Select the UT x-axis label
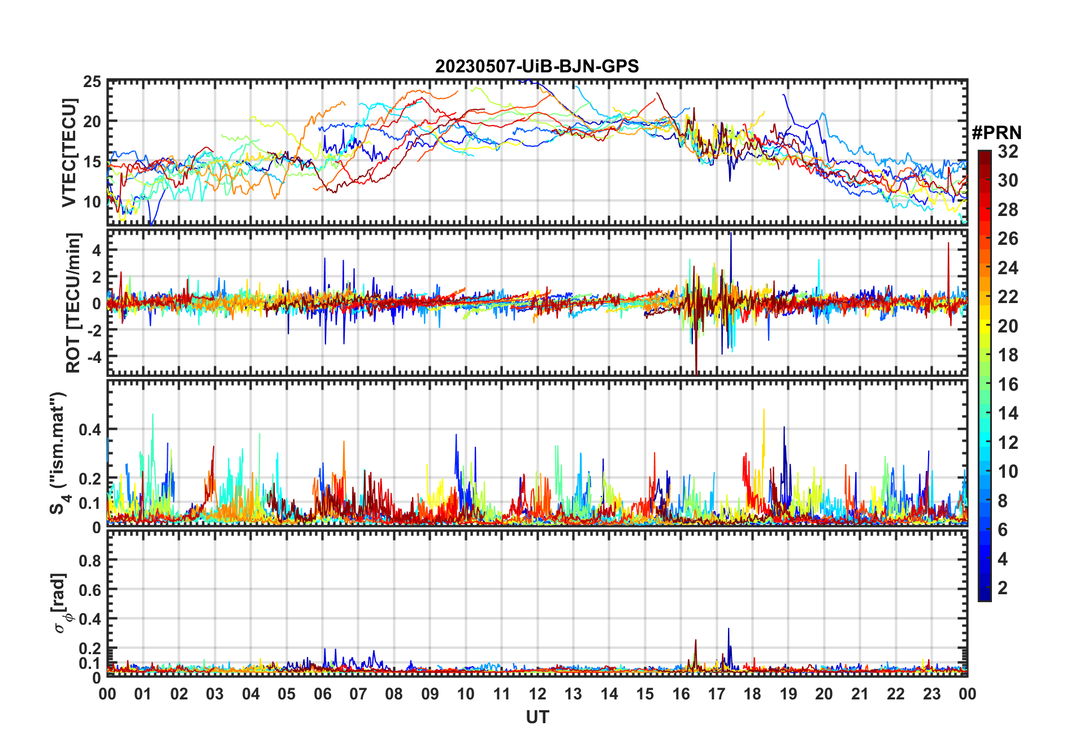 pos(537,718)
